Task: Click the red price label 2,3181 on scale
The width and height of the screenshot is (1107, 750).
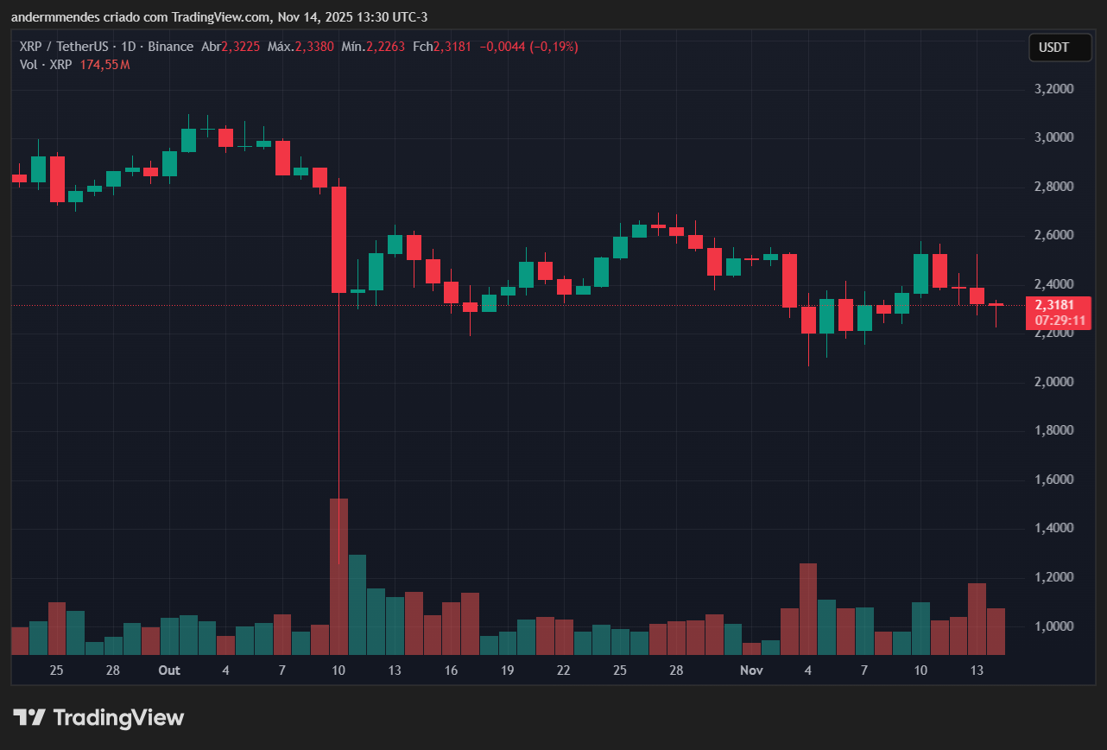Action: [x=1053, y=304]
